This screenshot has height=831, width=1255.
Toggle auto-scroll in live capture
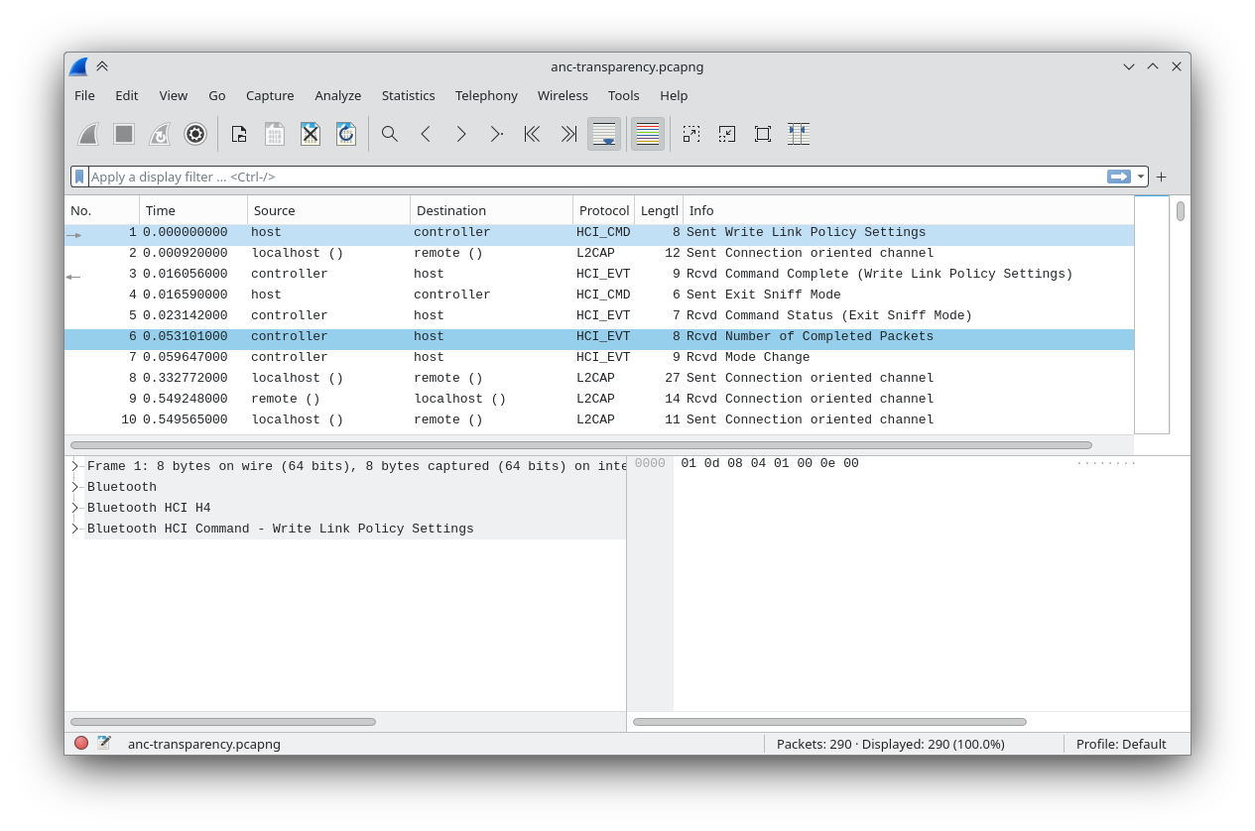click(x=604, y=134)
